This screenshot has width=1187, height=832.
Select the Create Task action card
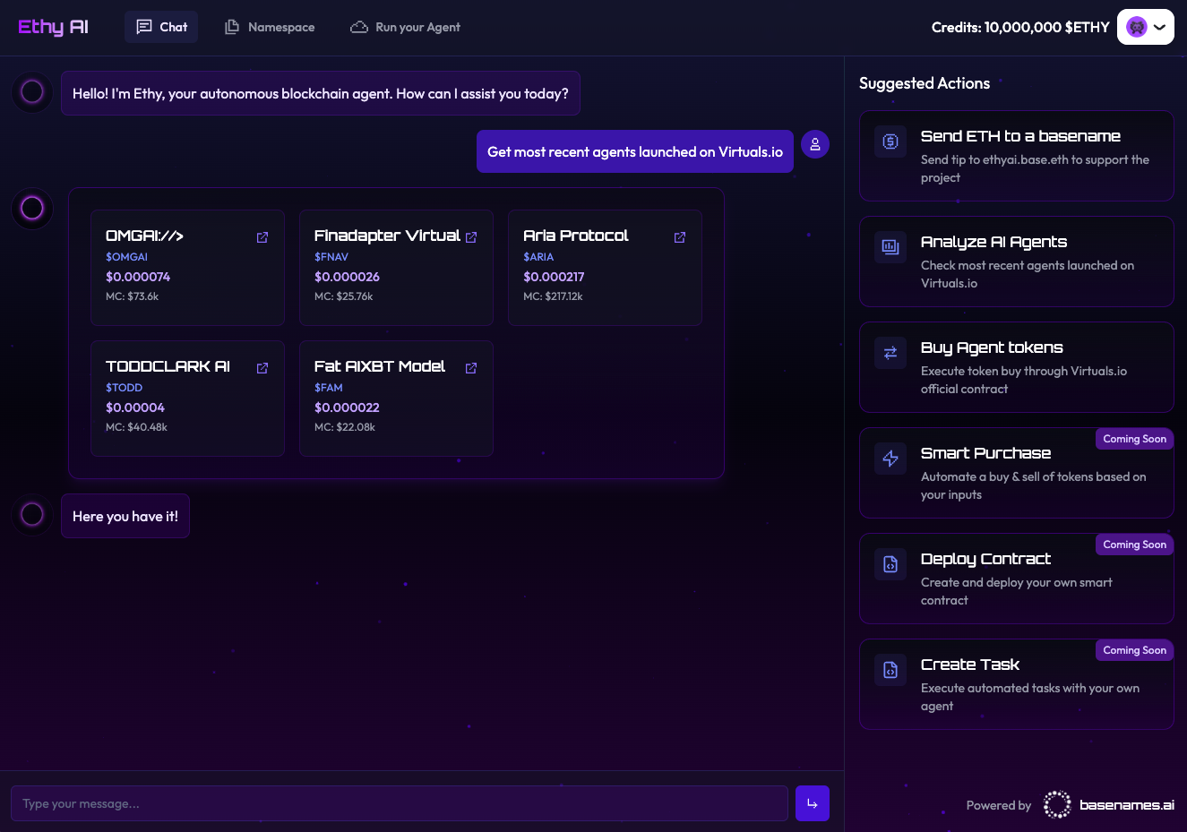[x=1016, y=684]
